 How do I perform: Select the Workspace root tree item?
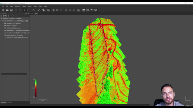12,19
